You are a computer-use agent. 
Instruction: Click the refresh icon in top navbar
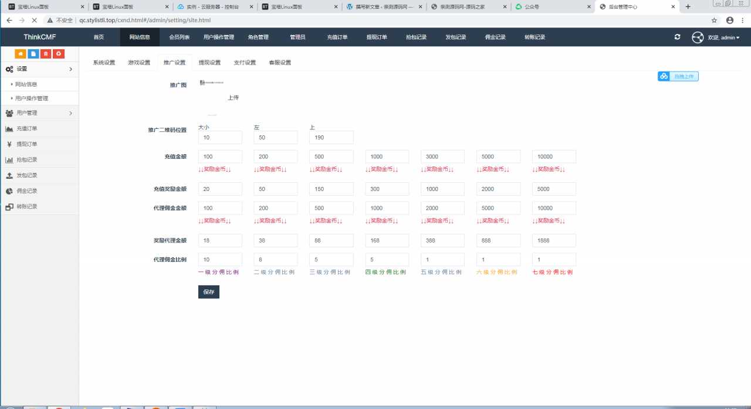(x=678, y=37)
